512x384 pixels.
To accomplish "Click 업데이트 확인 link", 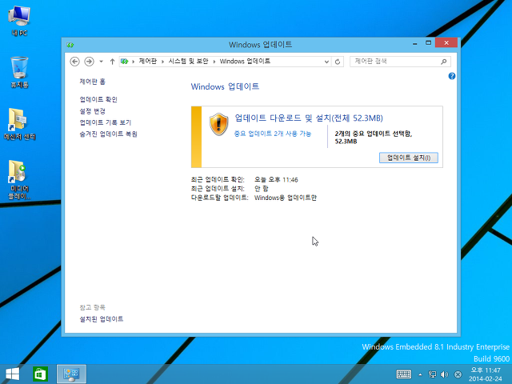I will click(98, 99).
